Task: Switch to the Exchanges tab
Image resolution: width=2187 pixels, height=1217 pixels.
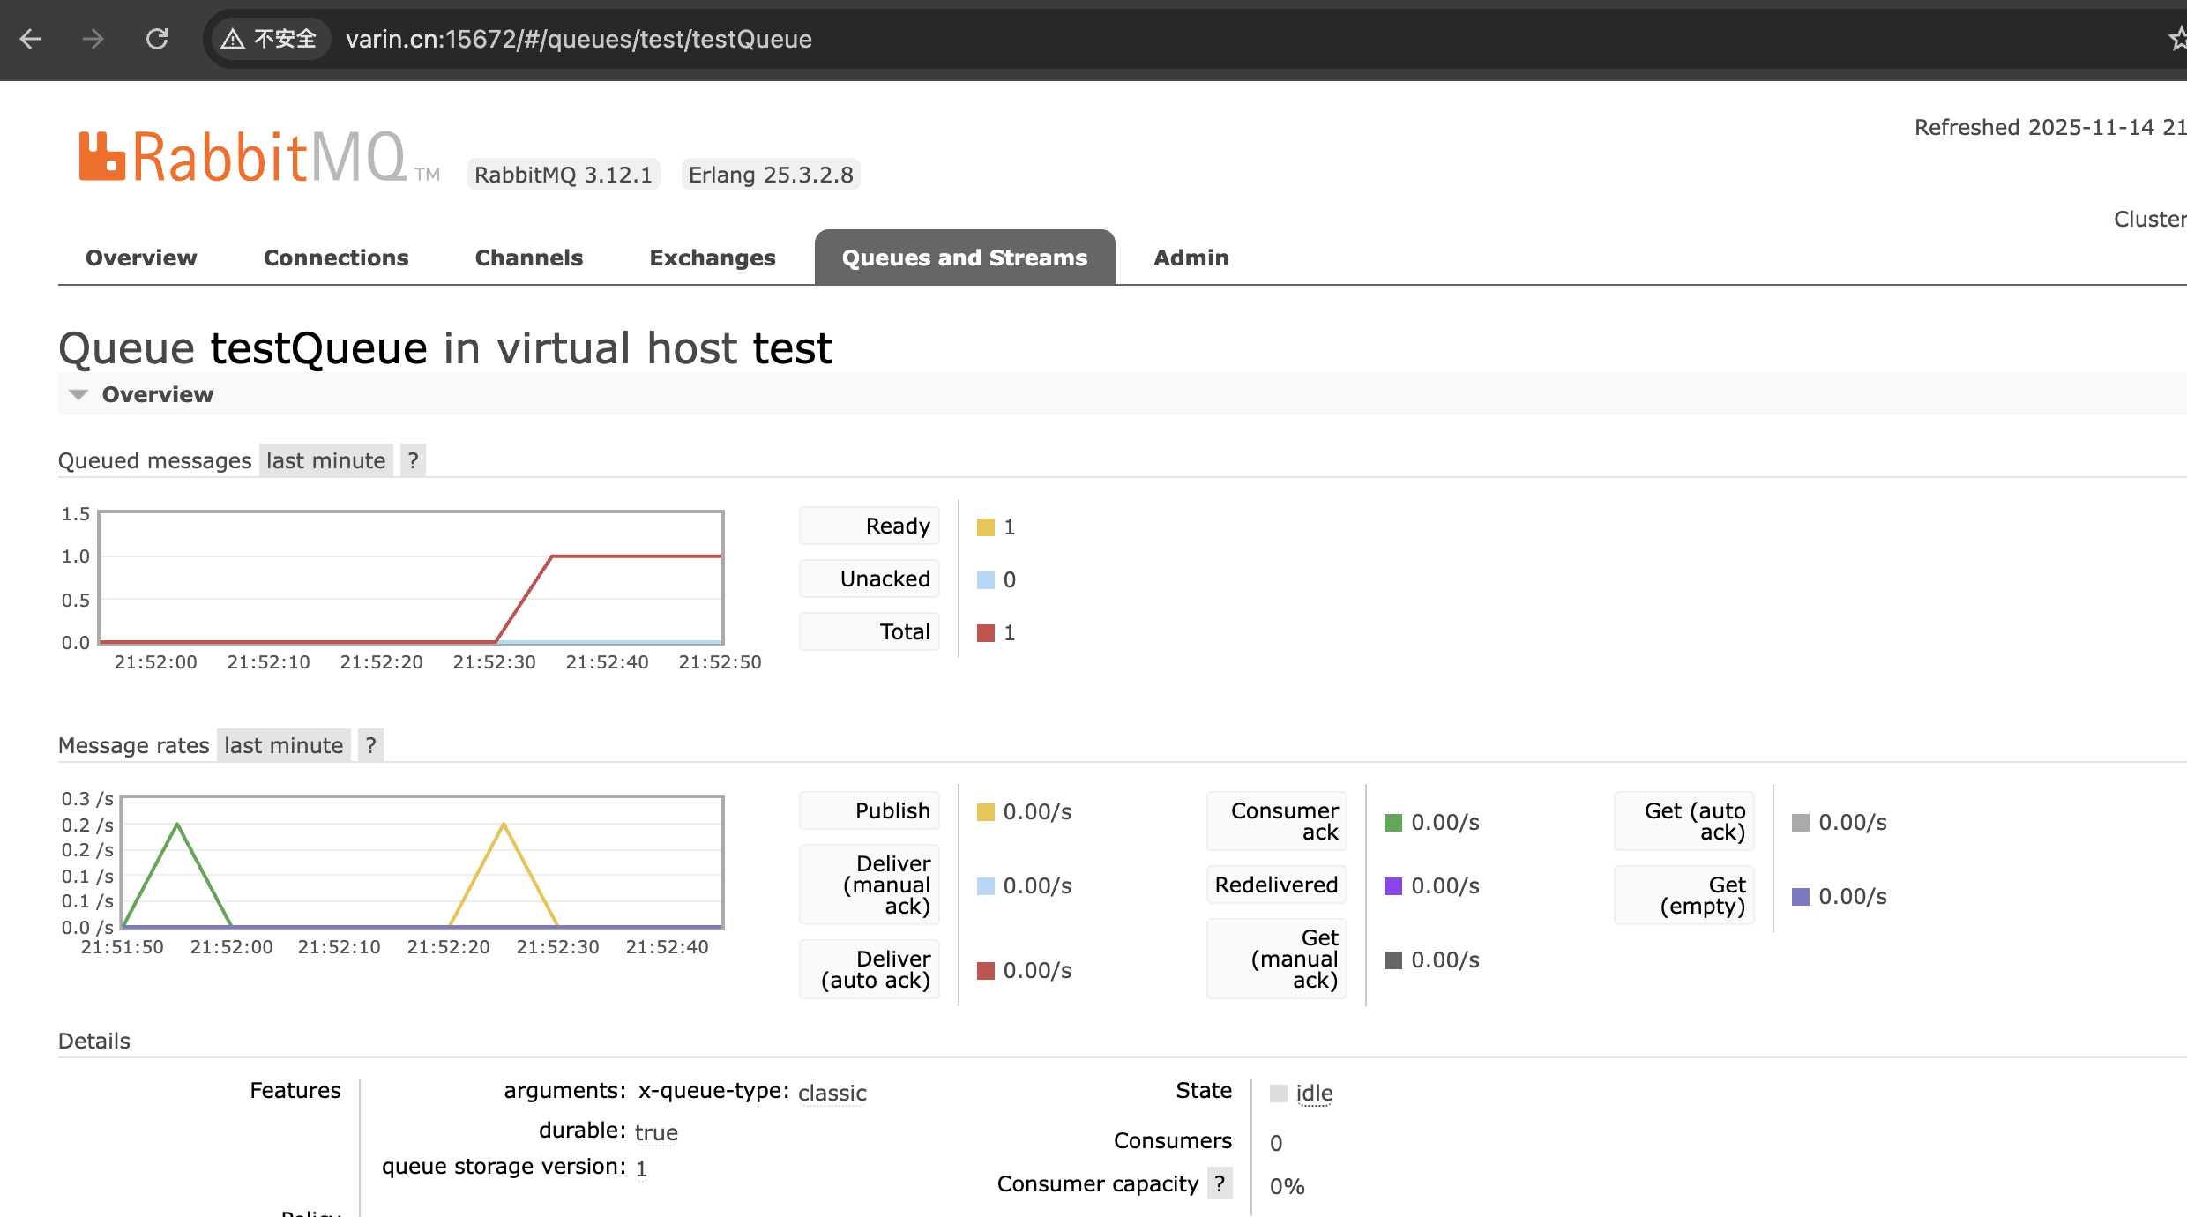Action: click(x=713, y=258)
